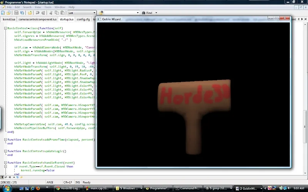Open the Find button dropdown arrow

click(x=156, y=13)
